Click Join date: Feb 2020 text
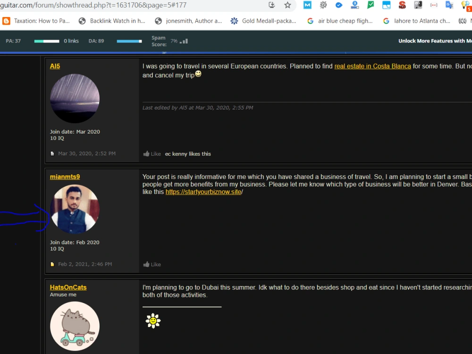This screenshot has width=472, height=354. [x=75, y=242]
